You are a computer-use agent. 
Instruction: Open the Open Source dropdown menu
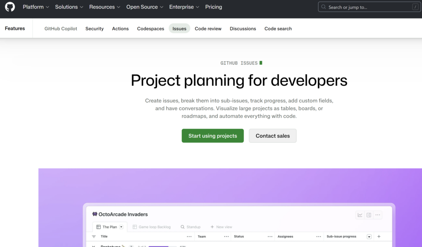point(145,7)
